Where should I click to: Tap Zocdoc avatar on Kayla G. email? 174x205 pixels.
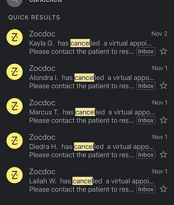coord(14,38)
